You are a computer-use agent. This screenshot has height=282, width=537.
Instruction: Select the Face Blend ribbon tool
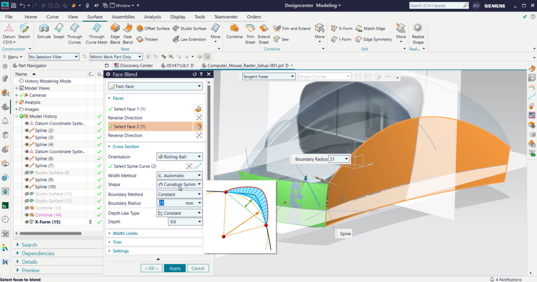pyautogui.click(x=128, y=34)
